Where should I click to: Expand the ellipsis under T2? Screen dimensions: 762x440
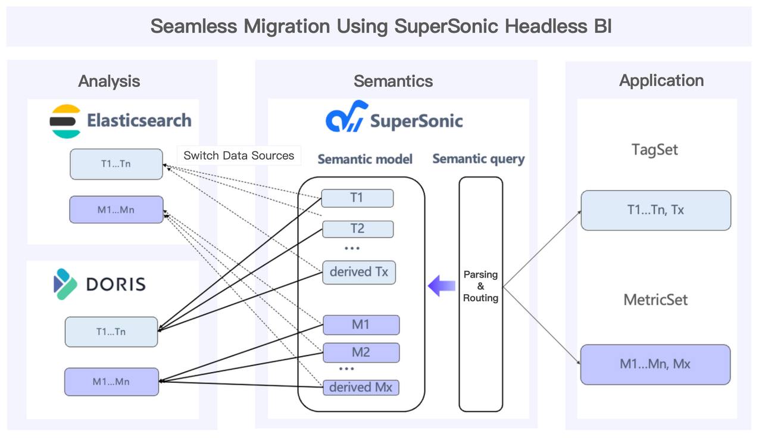pyautogui.click(x=351, y=247)
